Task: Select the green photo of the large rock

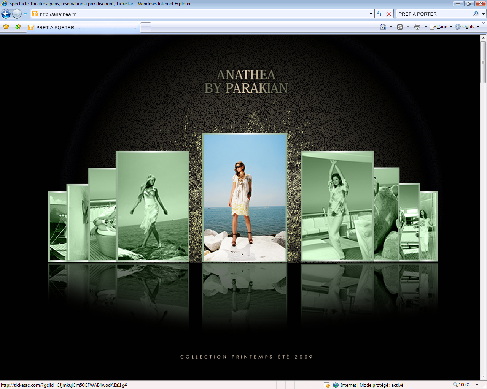Action: 387,215
